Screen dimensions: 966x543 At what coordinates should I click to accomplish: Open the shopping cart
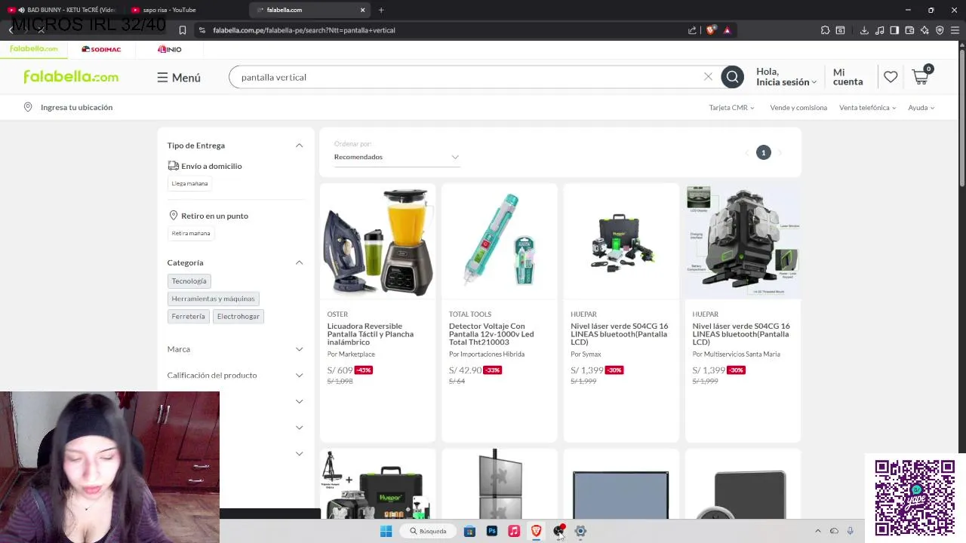pyautogui.click(x=921, y=76)
